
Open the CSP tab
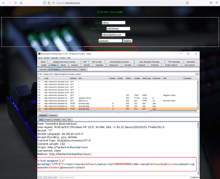tap(85, 62)
